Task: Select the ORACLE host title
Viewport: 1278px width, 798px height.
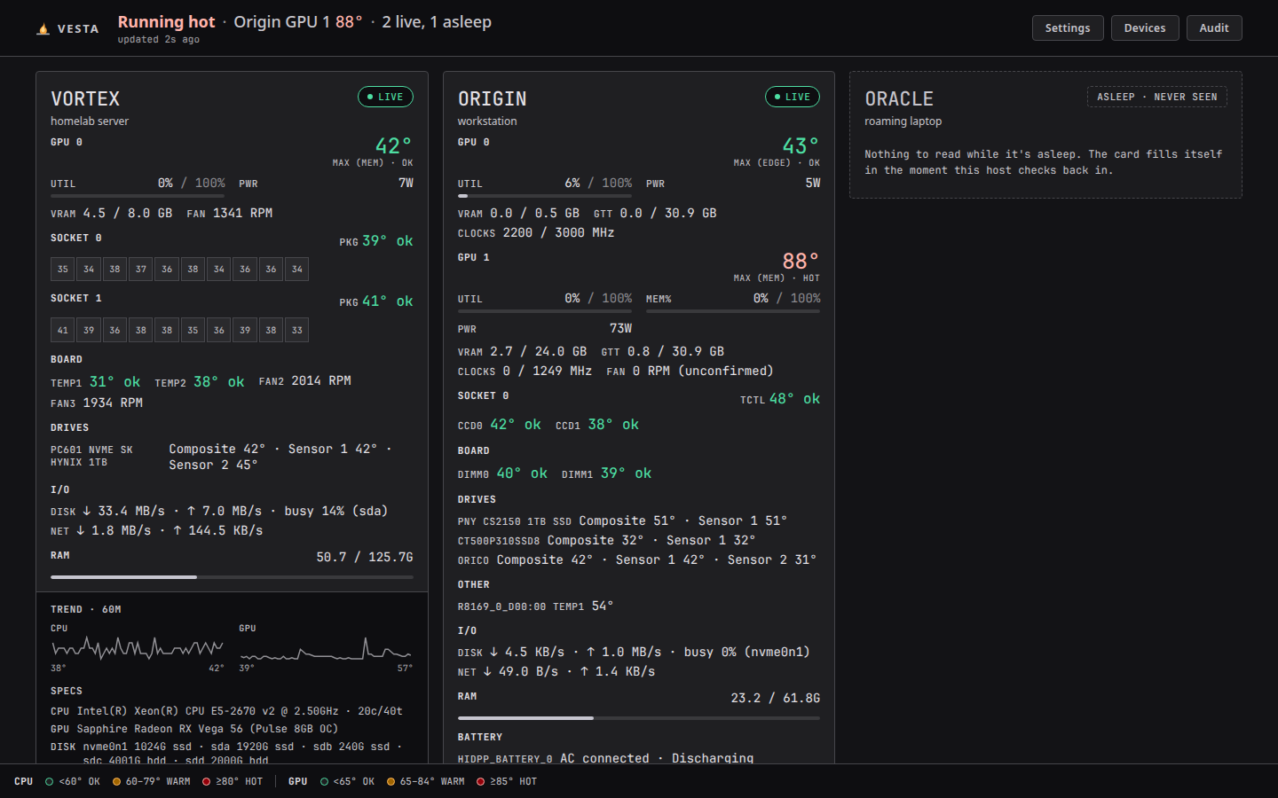Action: click(x=899, y=98)
